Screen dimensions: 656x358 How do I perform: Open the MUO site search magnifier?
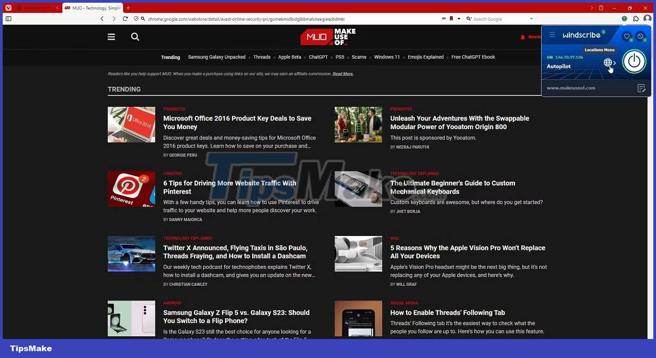134,37
